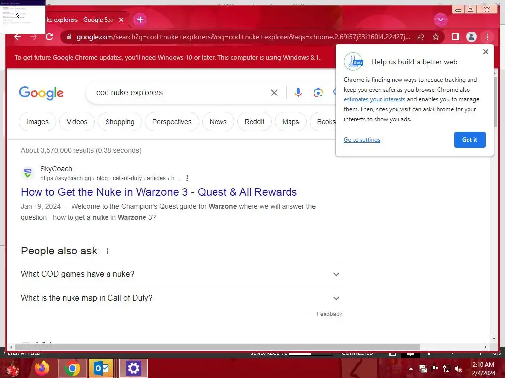Open estimates your interests link
This screenshot has height=378, width=505.
click(x=374, y=99)
